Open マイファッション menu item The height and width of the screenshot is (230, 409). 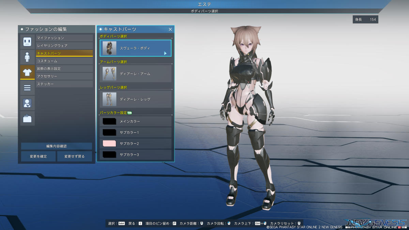(64, 38)
